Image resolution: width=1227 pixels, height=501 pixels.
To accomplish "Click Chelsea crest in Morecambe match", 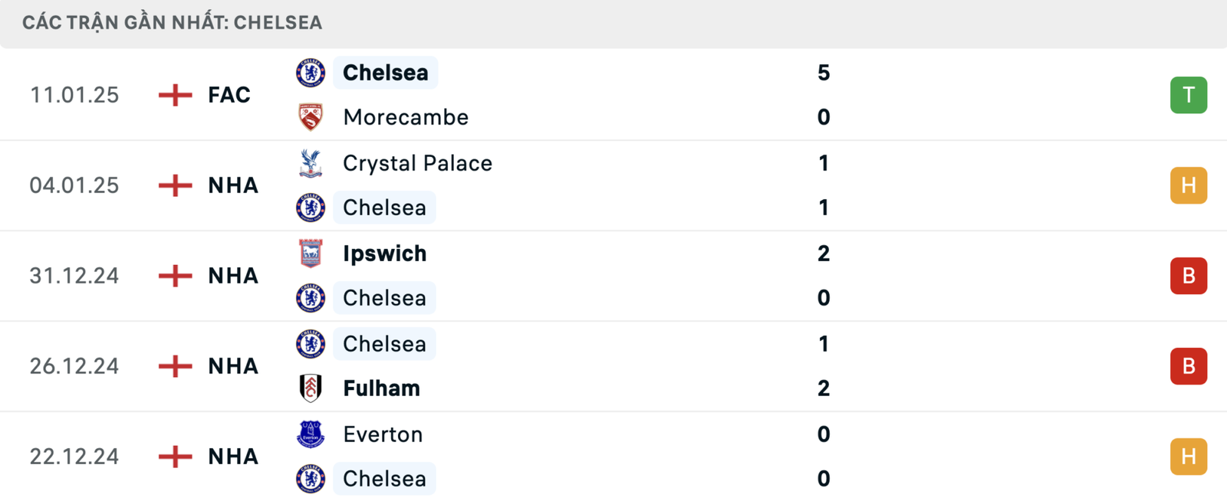I will (311, 73).
